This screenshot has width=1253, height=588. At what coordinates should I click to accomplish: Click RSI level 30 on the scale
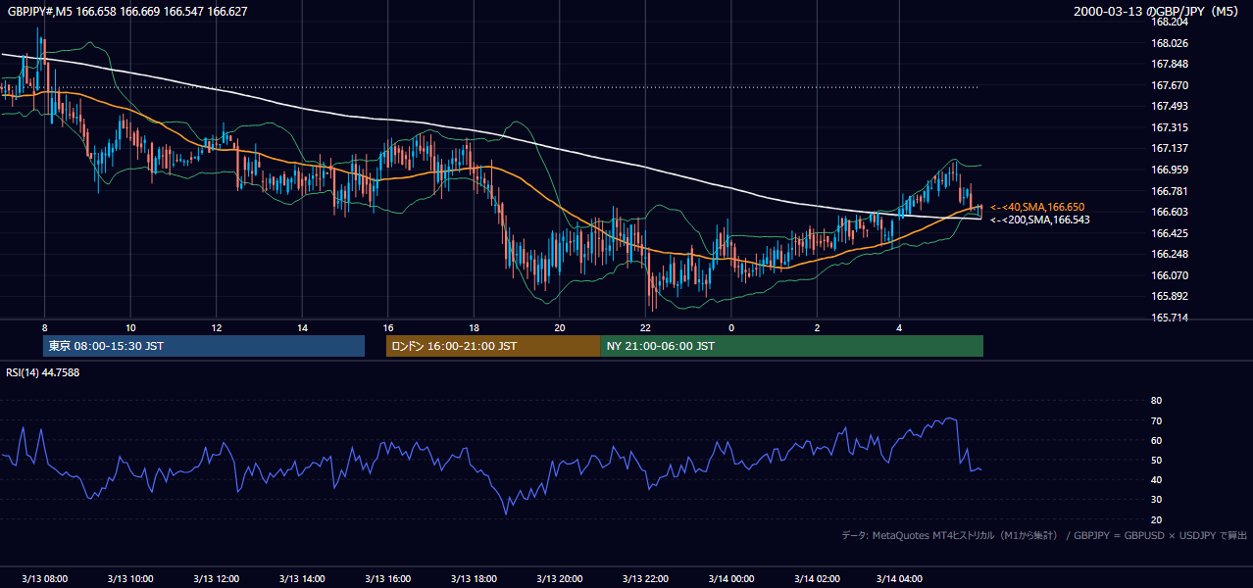tap(1156, 500)
